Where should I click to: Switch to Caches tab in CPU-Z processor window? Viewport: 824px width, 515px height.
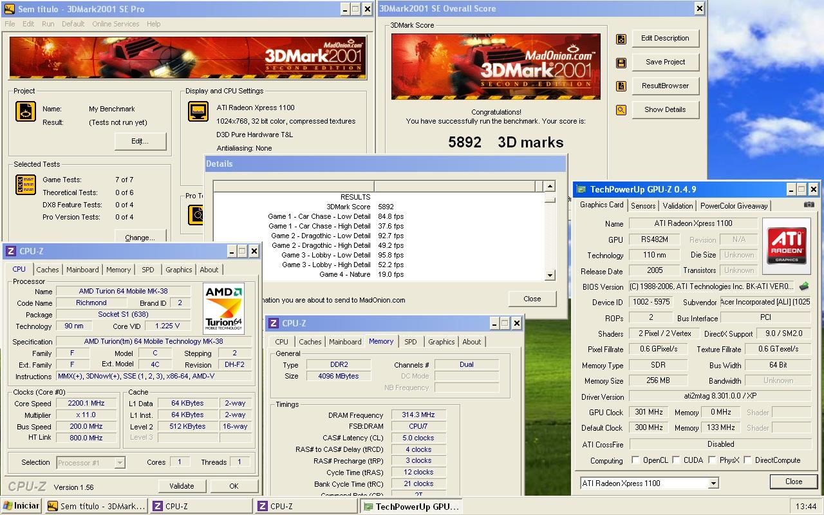48,270
